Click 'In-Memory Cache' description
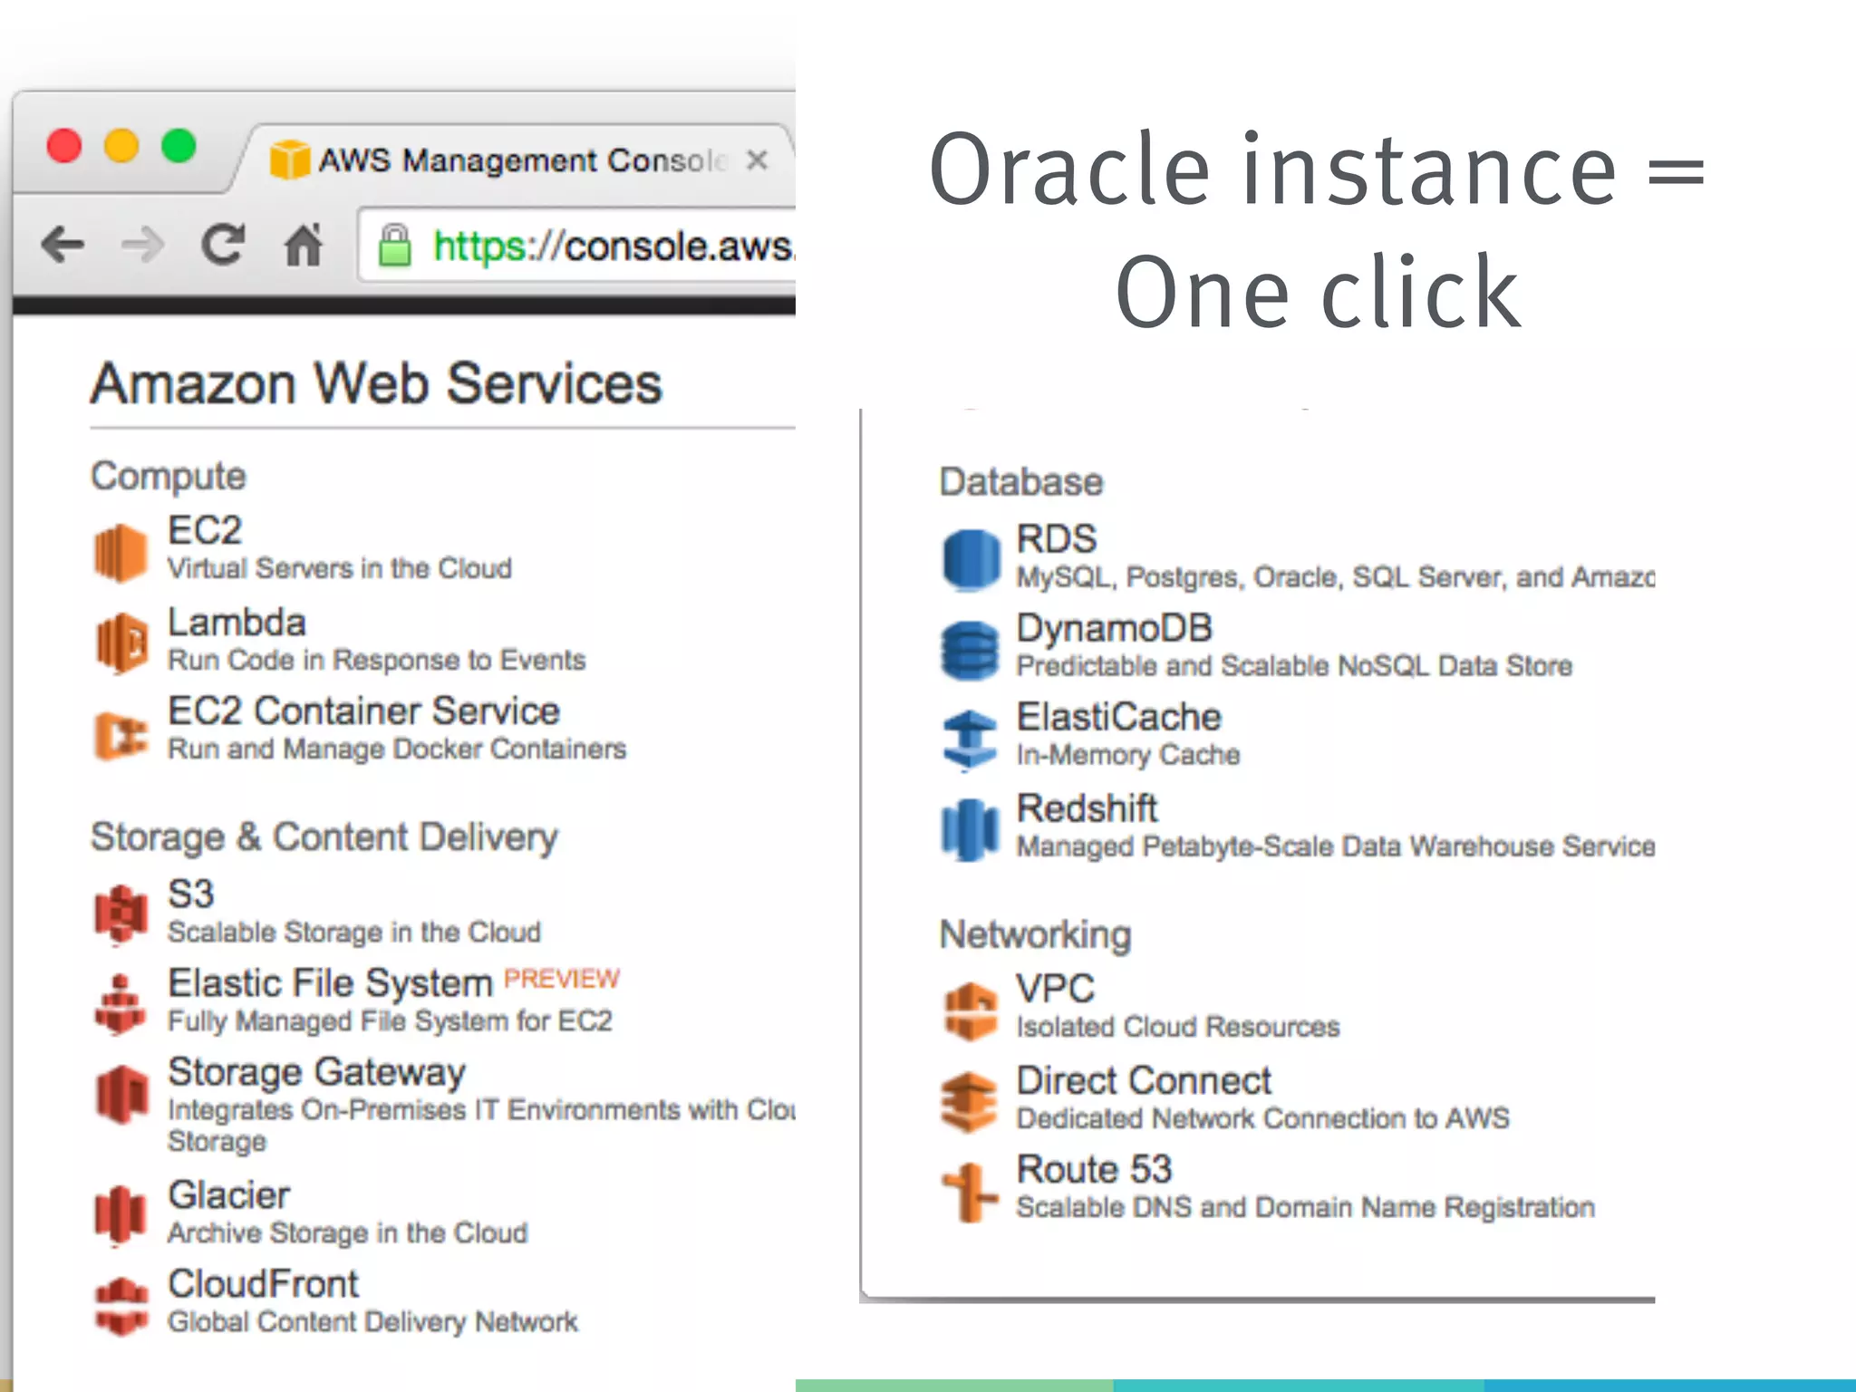Screen dimensions: 1856x1392 (x=1128, y=754)
